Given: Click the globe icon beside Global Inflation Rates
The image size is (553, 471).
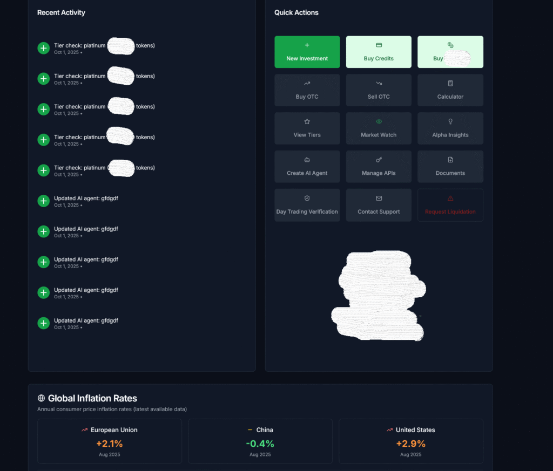Looking at the screenshot, I should point(41,399).
